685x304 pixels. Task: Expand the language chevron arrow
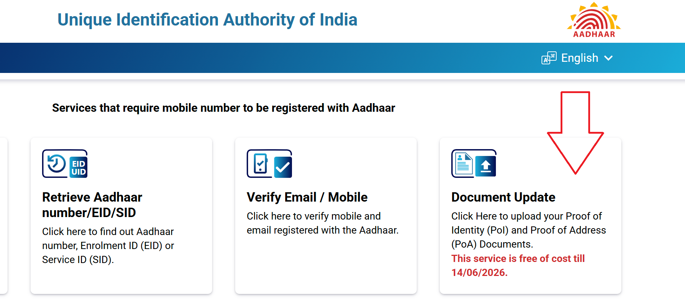pyautogui.click(x=608, y=58)
